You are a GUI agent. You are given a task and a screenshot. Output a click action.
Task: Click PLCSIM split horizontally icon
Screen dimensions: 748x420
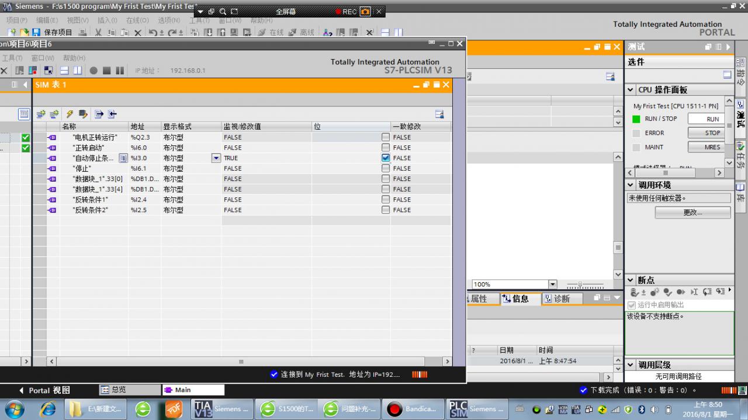pos(64,71)
